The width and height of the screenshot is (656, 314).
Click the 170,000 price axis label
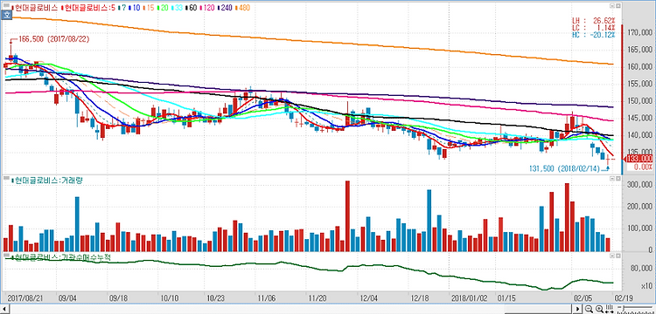[x=639, y=32]
